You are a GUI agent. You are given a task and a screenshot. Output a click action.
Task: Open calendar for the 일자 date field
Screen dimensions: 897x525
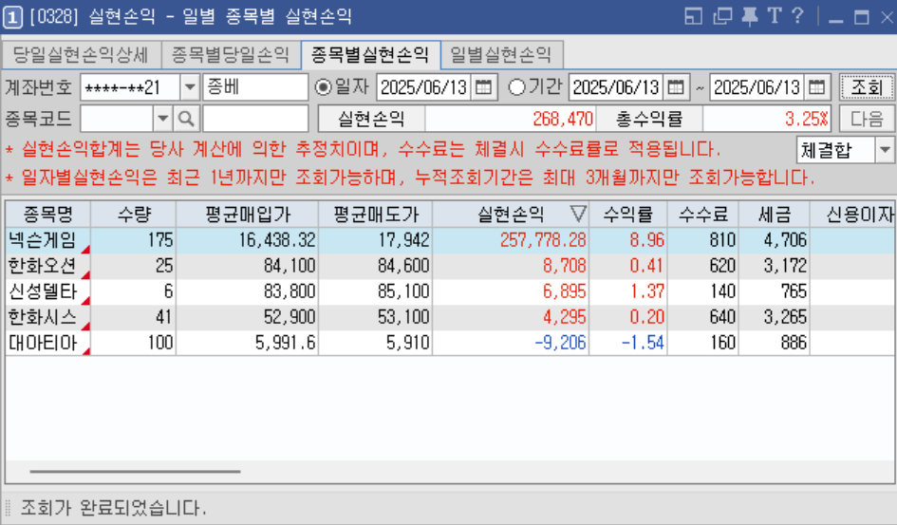coord(484,87)
